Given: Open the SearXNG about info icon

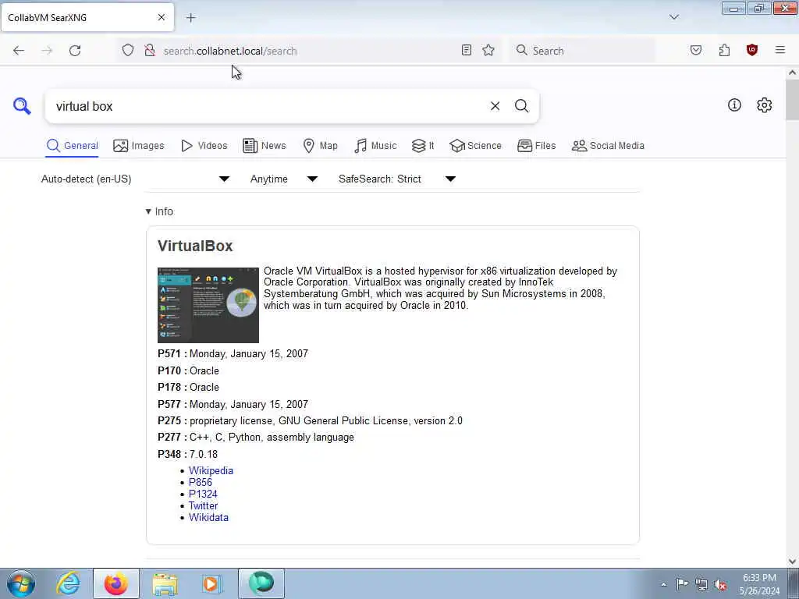Looking at the screenshot, I should coord(734,105).
